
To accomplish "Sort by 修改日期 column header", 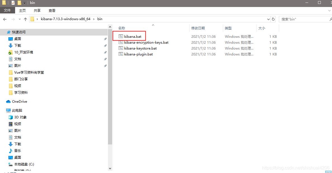I will click(198, 28).
